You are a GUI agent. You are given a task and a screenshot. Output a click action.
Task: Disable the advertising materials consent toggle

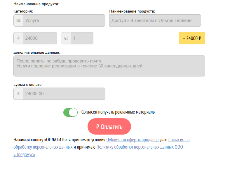click(x=70, y=112)
